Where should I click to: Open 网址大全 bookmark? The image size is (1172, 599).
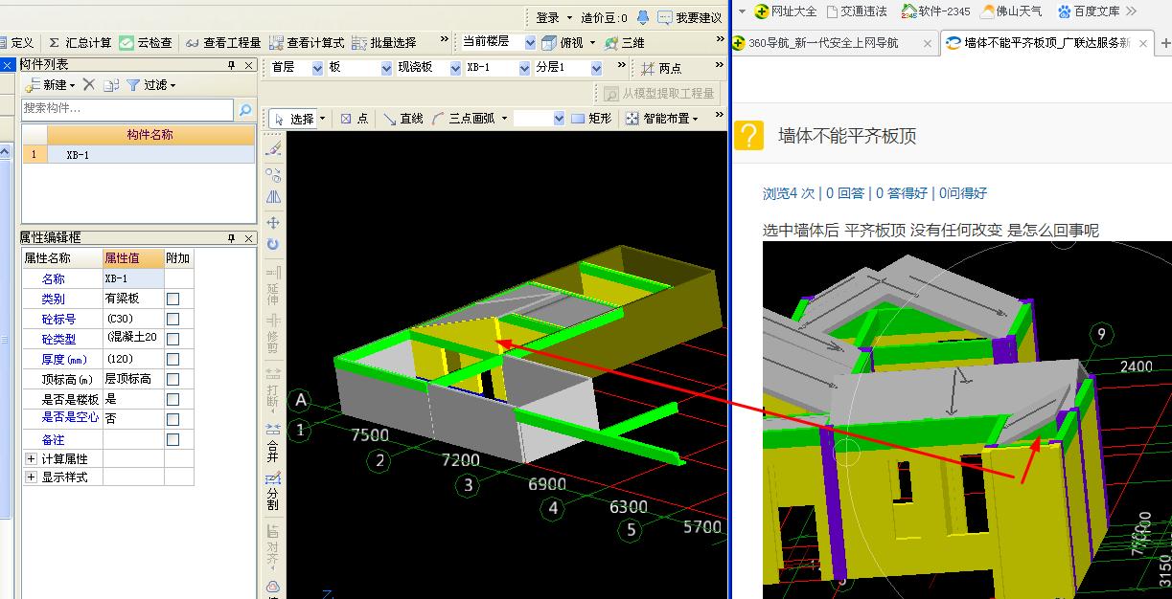pos(786,11)
